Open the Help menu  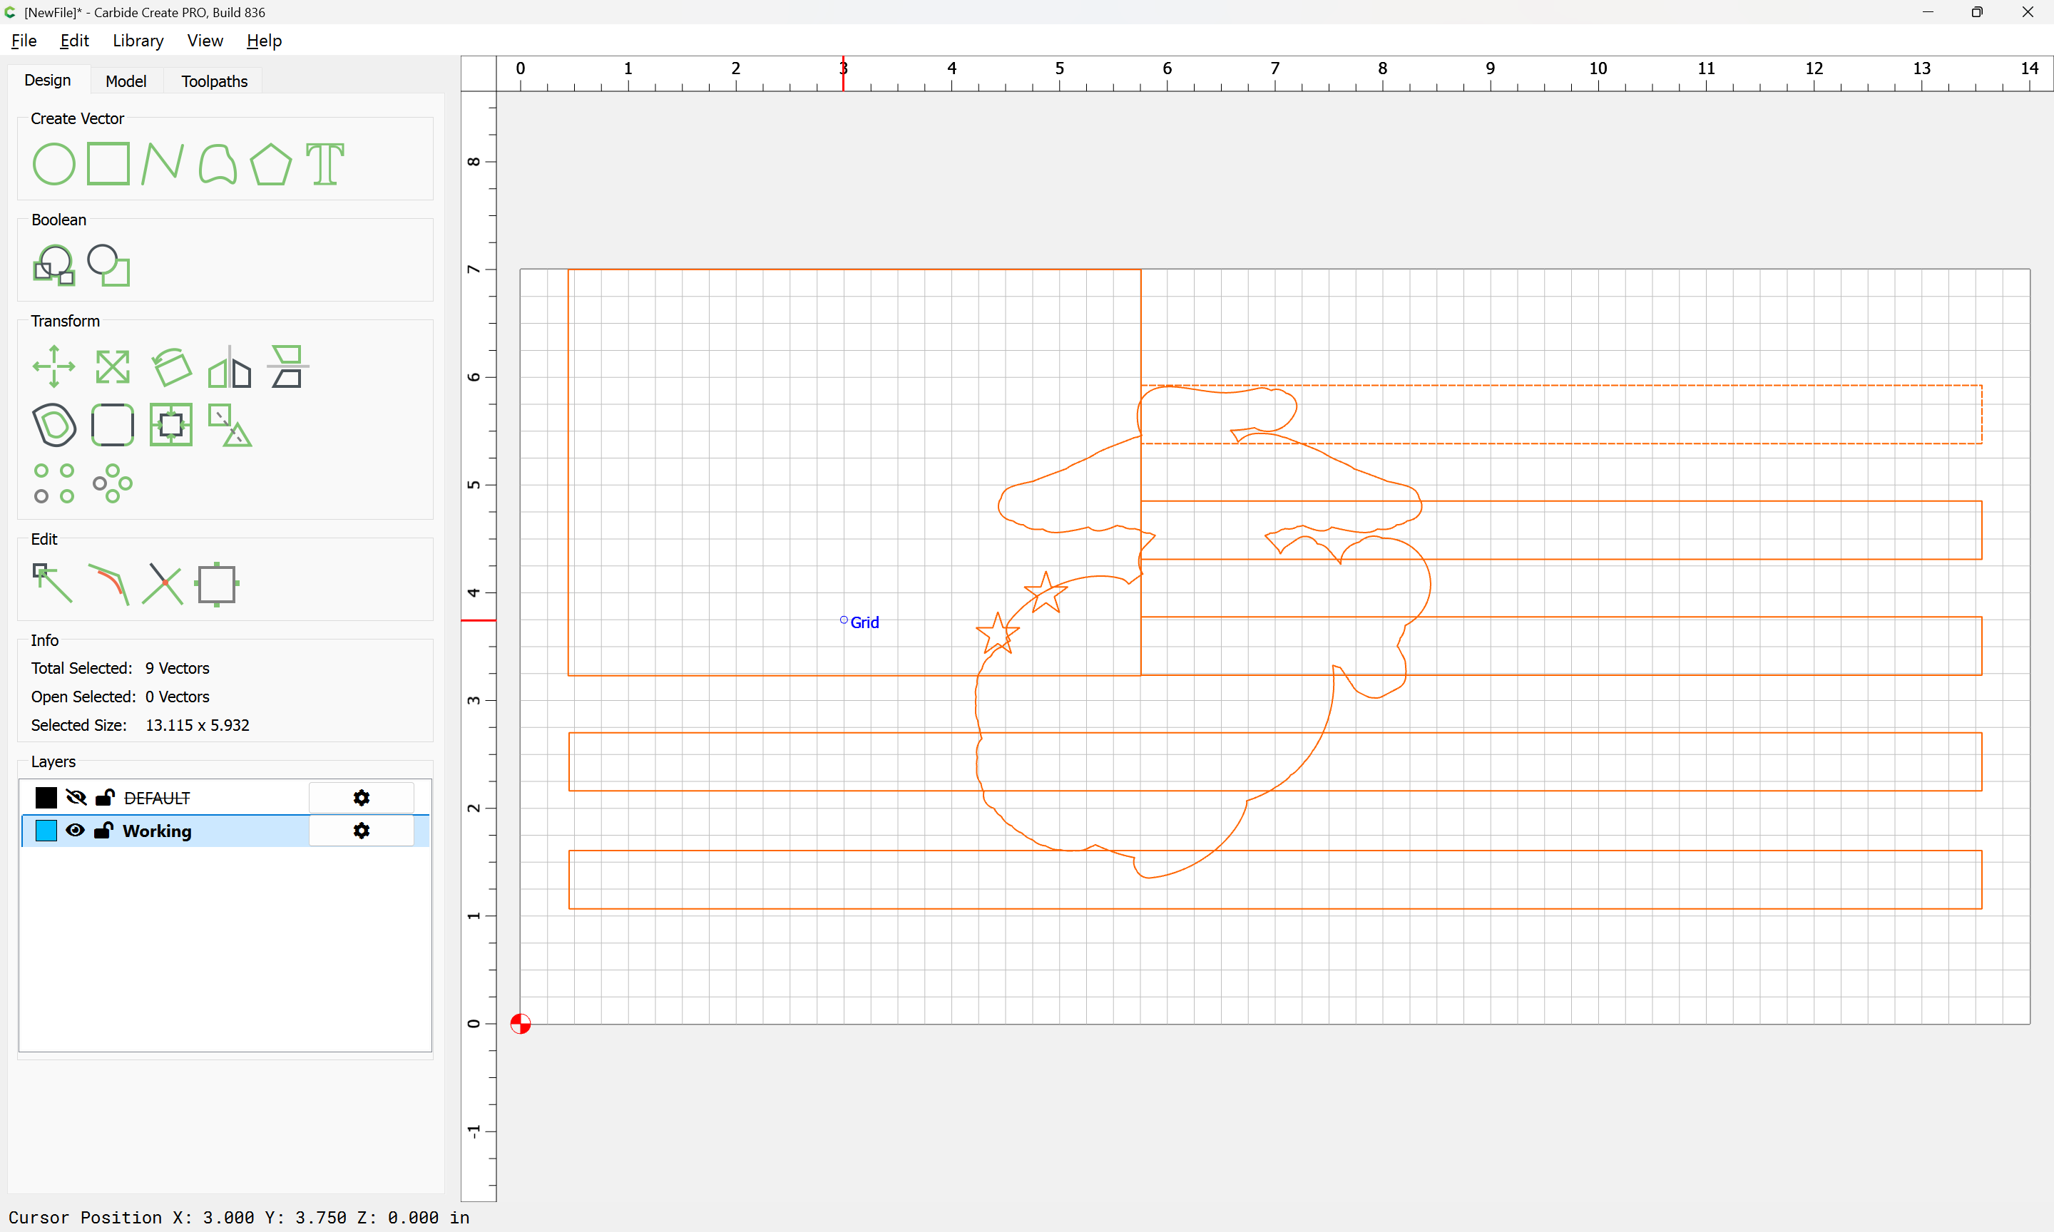(x=264, y=41)
